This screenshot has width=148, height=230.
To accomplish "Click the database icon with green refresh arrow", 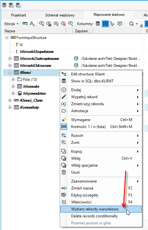I will coord(11,5).
